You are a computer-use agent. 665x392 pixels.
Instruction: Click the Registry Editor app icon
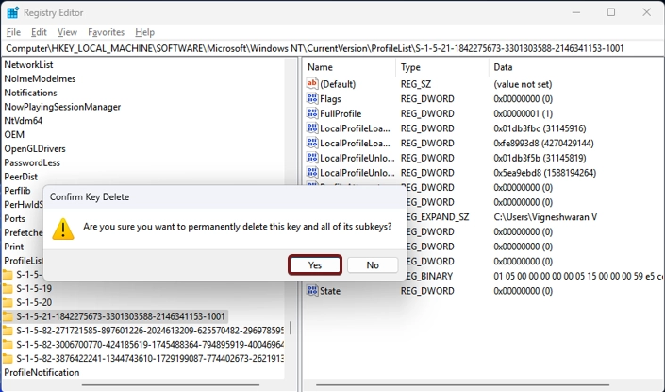tap(12, 12)
